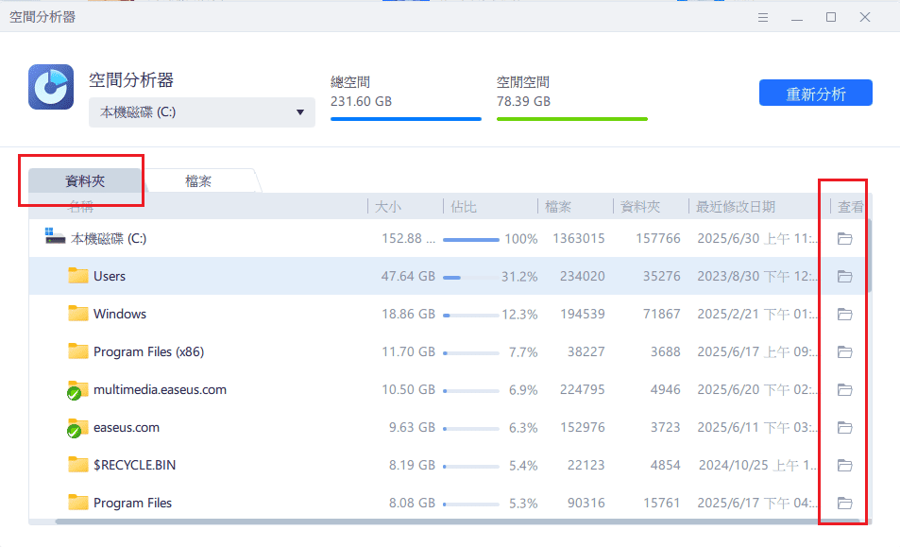Image resolution: width=900 pixels, height=547 pixels.
Task: Click the hamburger menu icon in title bar
Action: [763, 17]
